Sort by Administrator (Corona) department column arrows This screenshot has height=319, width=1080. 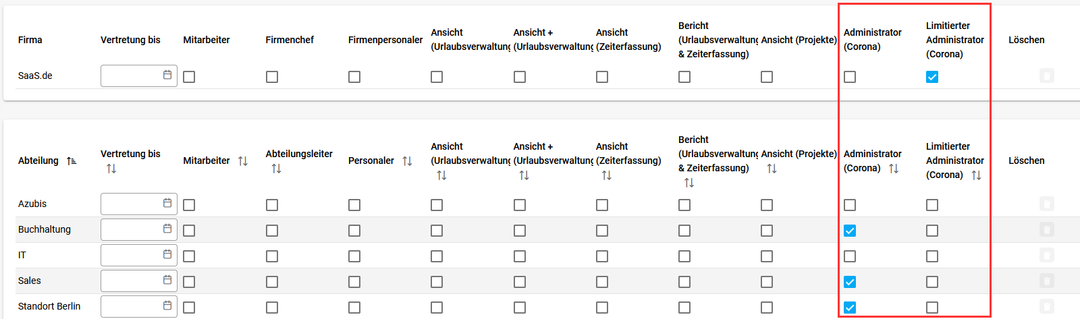(x=894, y=169)
